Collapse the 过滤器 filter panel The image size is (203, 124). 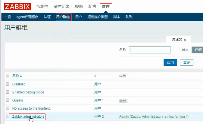179,40
